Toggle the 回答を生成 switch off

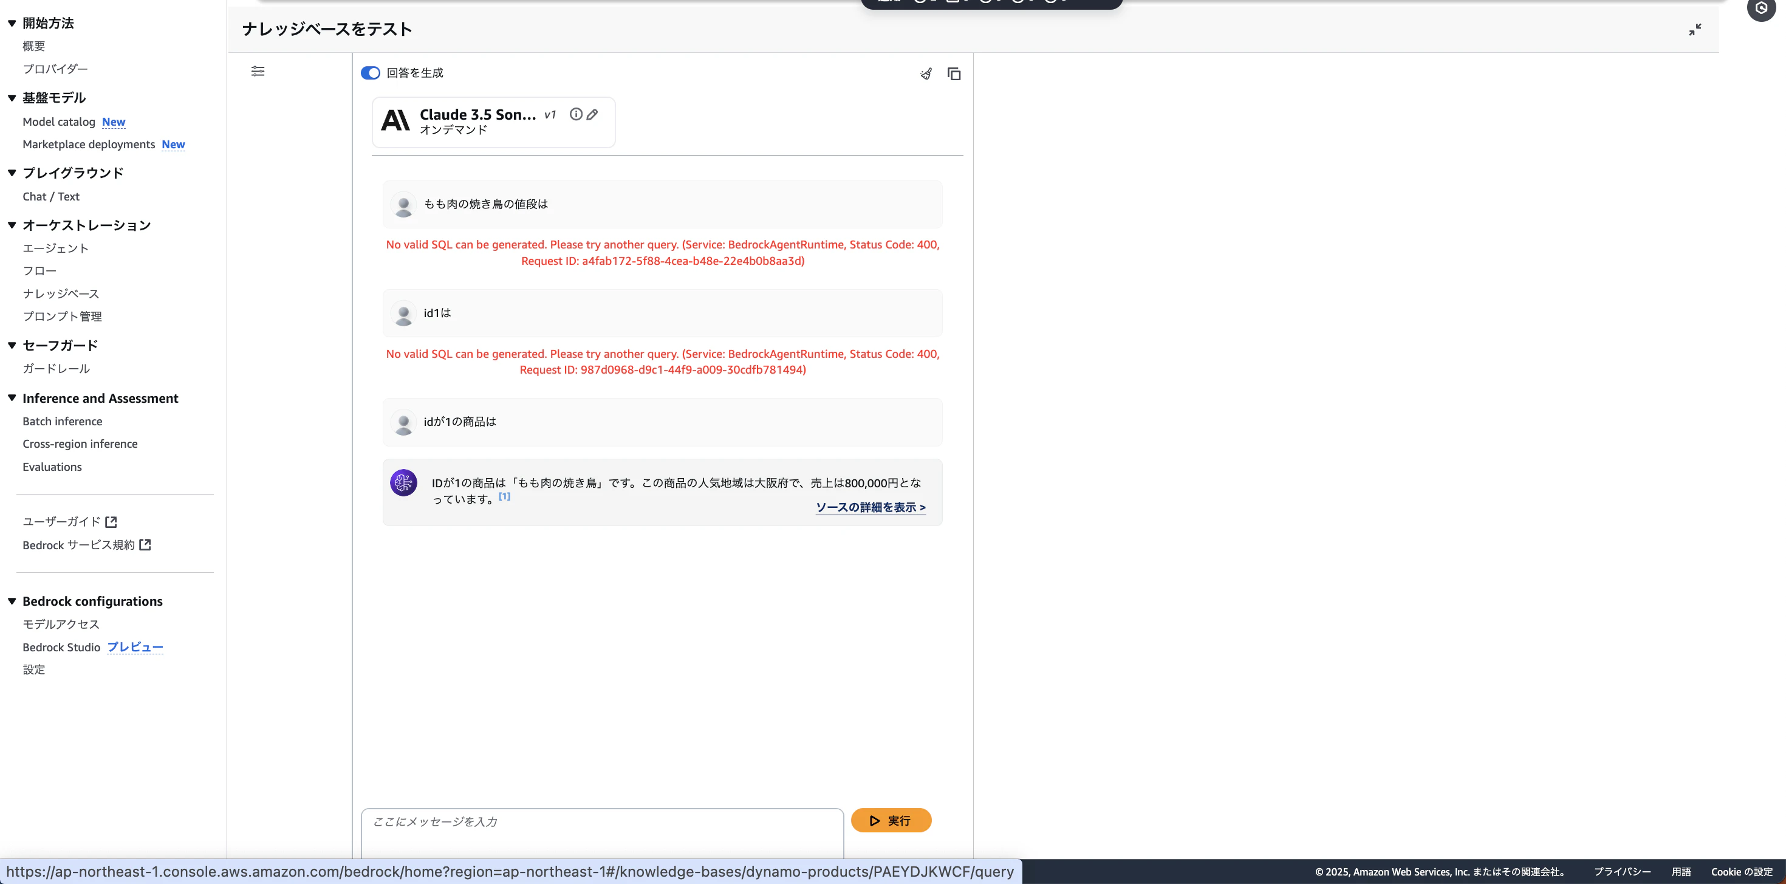[x=370, y=73]
